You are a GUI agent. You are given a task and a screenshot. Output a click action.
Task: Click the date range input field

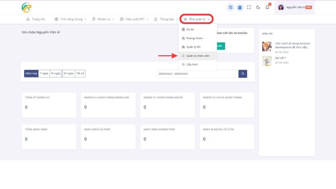[198, 74]
